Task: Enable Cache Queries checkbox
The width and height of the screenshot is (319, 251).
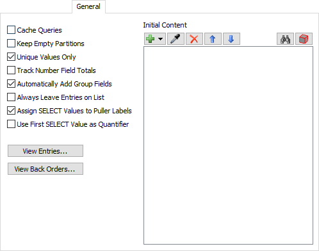Action: click(11, 30)
